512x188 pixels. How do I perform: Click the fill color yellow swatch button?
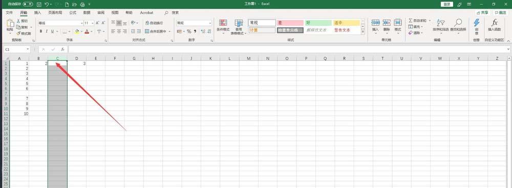(x=77, y=32)
